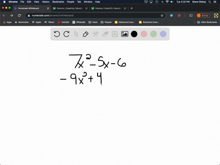Image resolution: width=220 pixels, height=165 pixels.
Task: Bookmark this page with star icon
Action: (162, 16)
